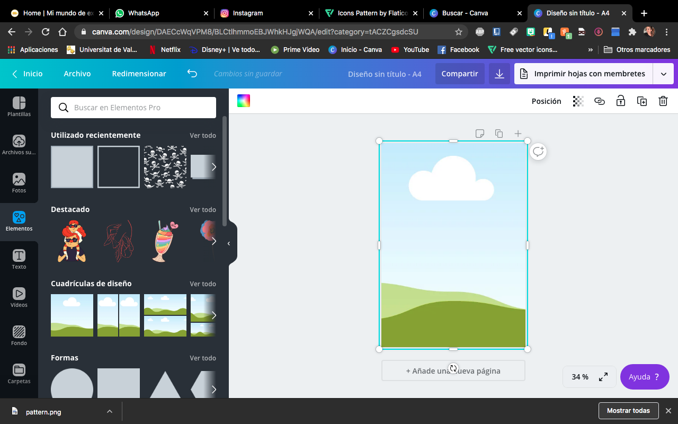Go back to Inicio
The height and width of the screenshot is (424, 678).
pyautogui.click(x=27, y=74)
